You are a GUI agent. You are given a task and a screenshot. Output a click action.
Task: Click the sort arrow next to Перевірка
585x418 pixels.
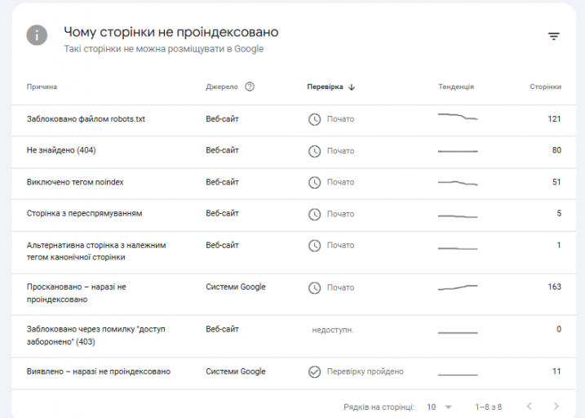[352, 87]
